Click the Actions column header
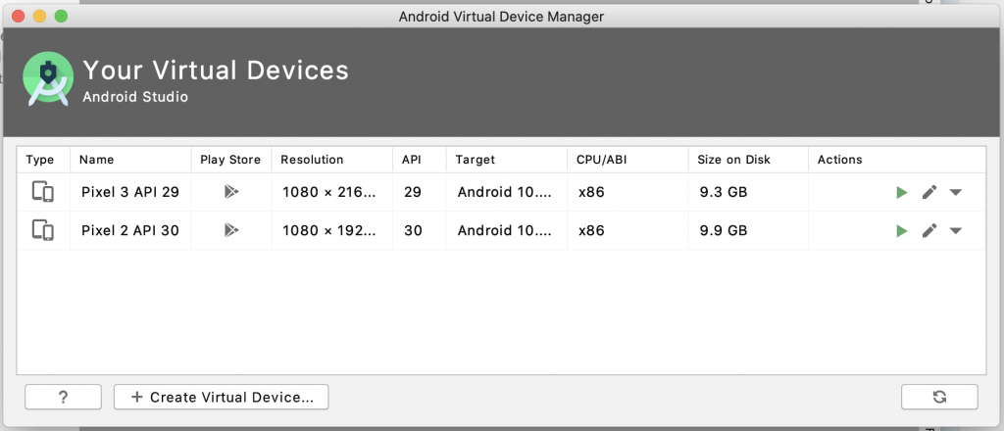Image resolution: width=1004 pixels, height=431 pixels. tap(897, 160)
